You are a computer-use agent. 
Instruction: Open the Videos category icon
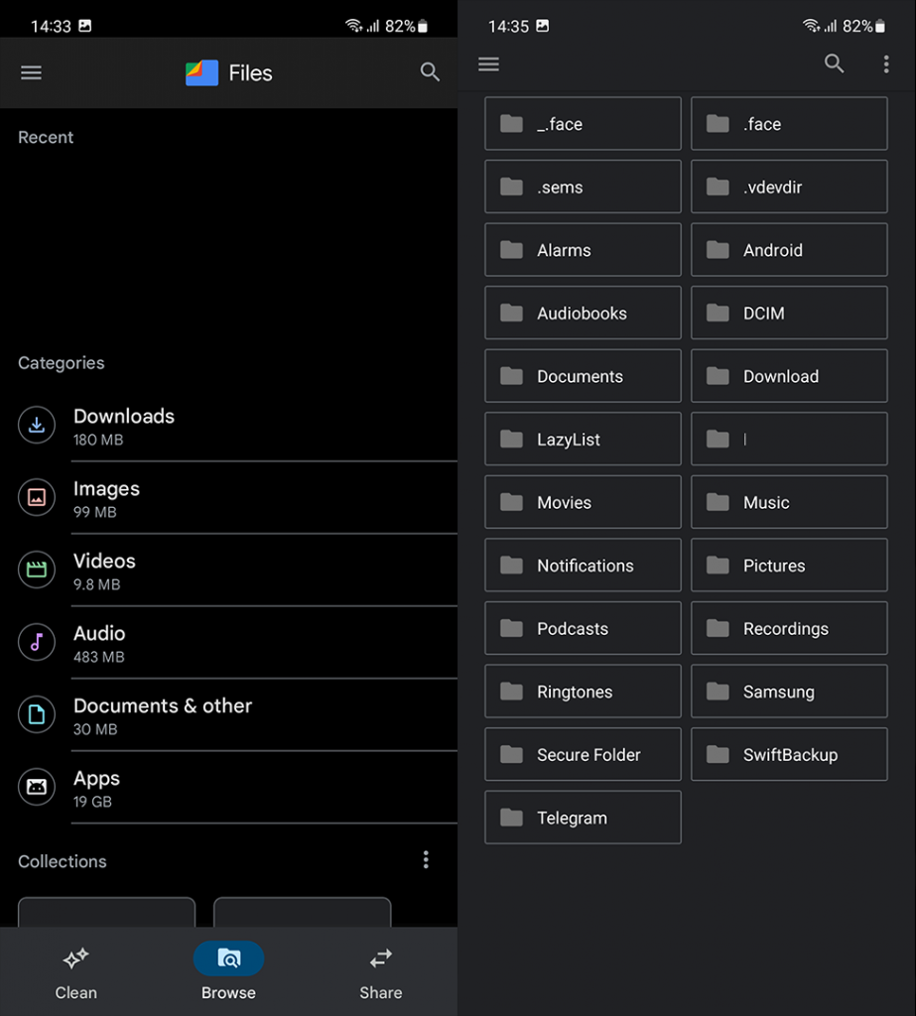pyautogui.click(x=37, y=570)
